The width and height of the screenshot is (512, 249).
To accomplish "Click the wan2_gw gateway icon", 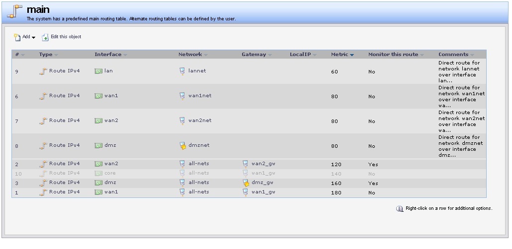I will (x=245, y=164).
